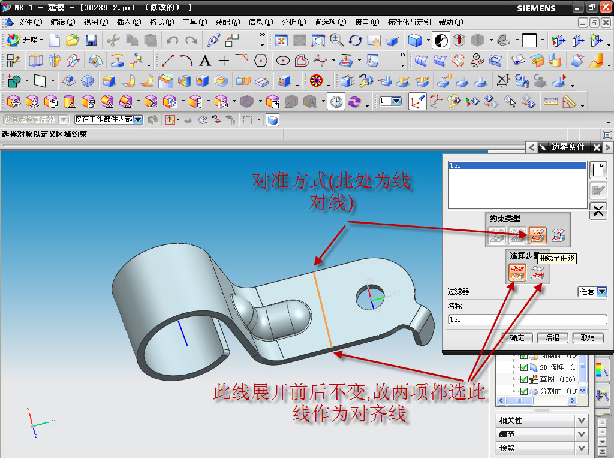Select the Point plus tool
This screenshot has width=614, height=459.
click(224, 61)
